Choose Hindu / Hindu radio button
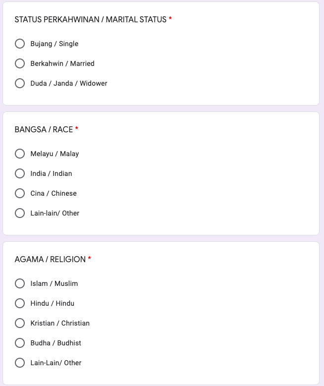 coord(20,303)
